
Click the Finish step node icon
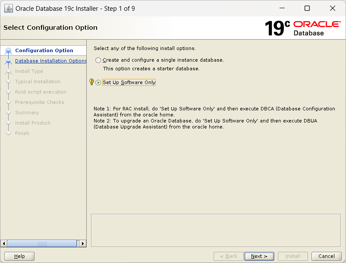coord(8,133)
